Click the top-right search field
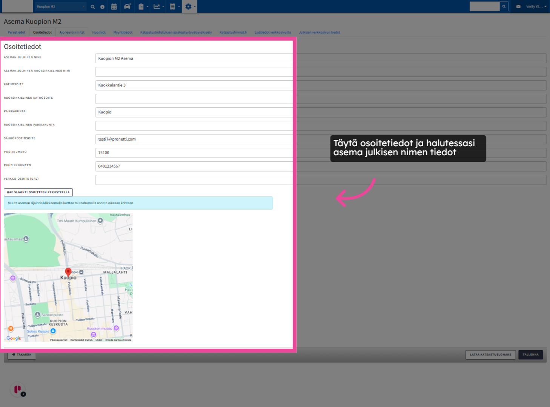 (x=484, y=6)
